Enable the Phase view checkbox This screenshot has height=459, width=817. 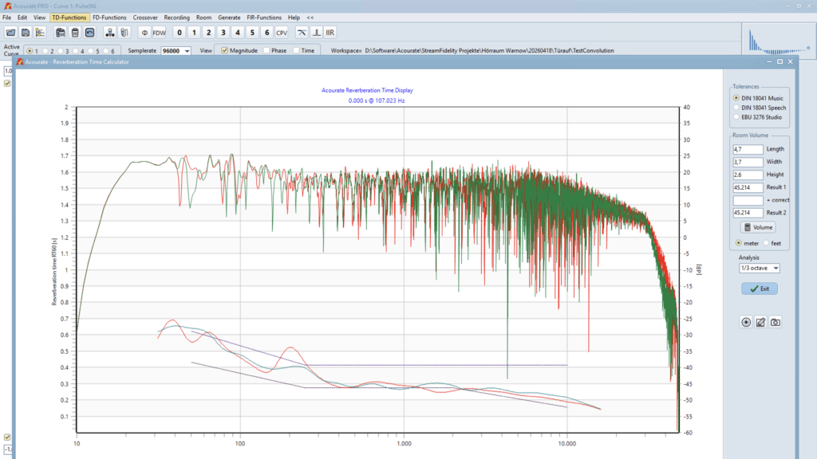click(266, 50)
